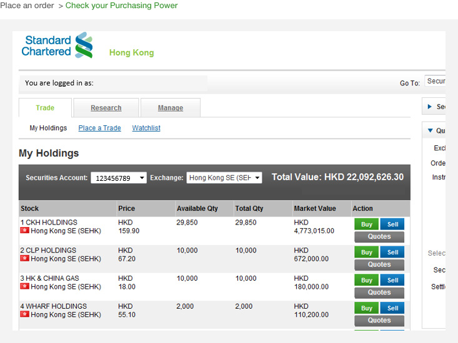Click Sell for CKH HOLDINGS
Screen dimensions: 458x343
(x=392, y=224)
